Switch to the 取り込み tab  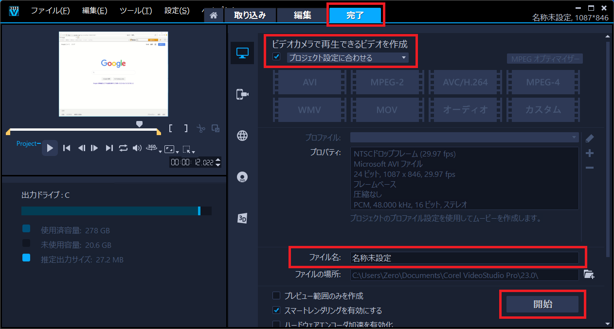tap(250, 15)
